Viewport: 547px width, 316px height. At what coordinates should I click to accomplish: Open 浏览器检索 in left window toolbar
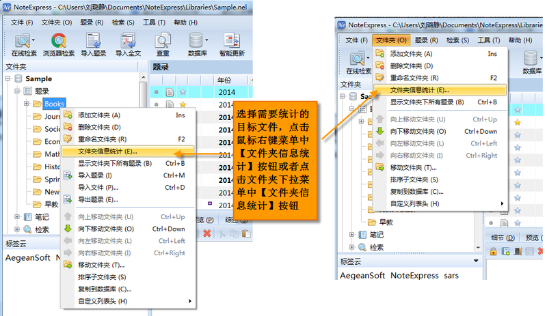(x=59, y=44)
